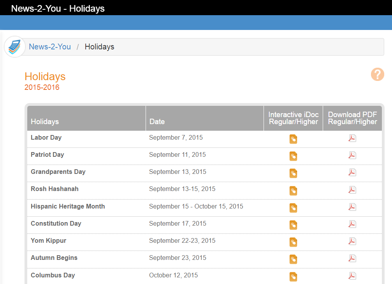392x284 pixels.
Task: Select the Yom Kippur holiday name
Action: [x=49, y=241]
